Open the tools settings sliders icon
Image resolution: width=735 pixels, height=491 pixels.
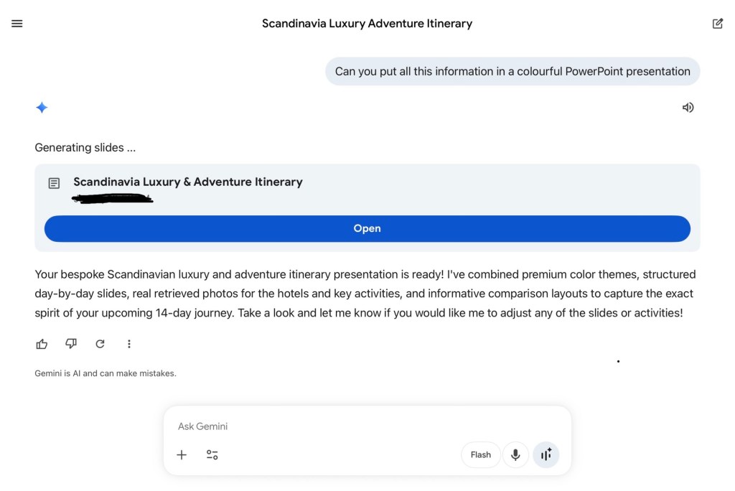(x=212, y=454)
